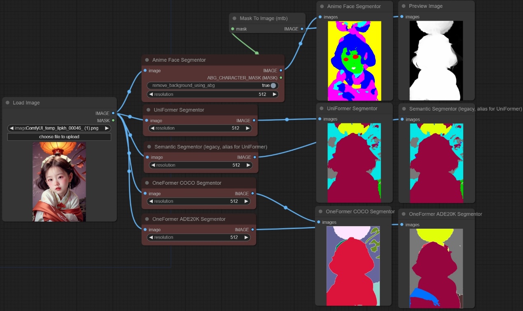
Task: Click the Mask To Image IMAGE output socket
Action: pyautogui.click(x=302, y=29)
